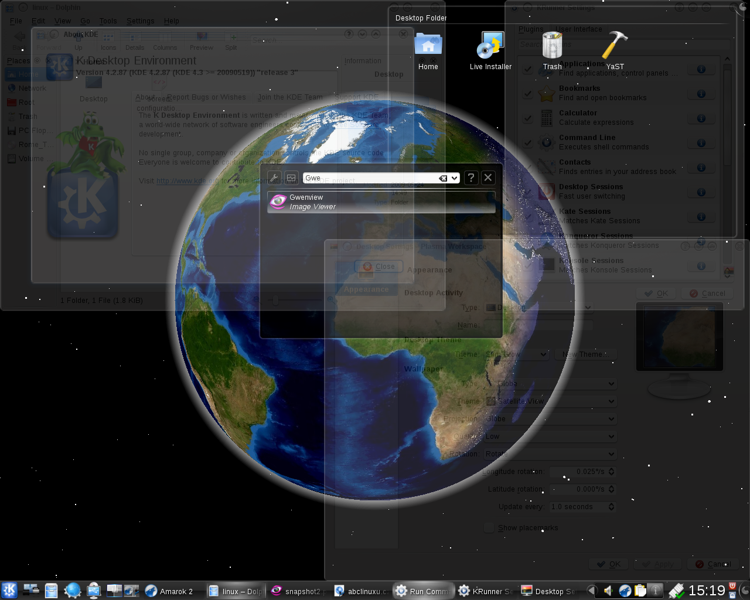Click the Konqueror globe icon in panel
750x600 pixels.
(73, 591)
